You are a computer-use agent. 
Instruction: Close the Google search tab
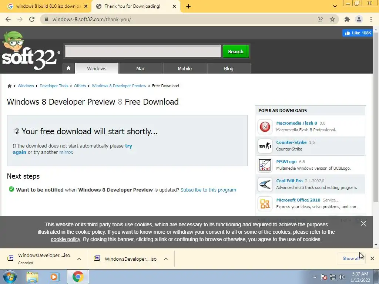(x=86, y=6)
